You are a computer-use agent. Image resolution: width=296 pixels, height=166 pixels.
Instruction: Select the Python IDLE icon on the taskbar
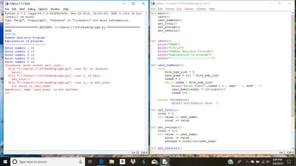(x=165, y=161)
